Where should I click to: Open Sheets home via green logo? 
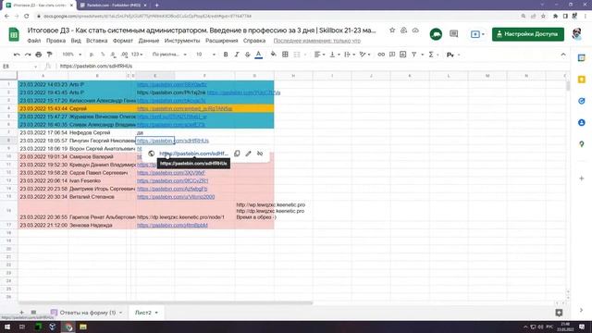(x=14, y=34)
